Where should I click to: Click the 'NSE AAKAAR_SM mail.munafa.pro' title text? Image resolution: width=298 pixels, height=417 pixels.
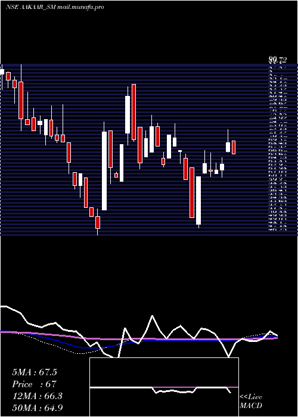click(x=55, y=7)
